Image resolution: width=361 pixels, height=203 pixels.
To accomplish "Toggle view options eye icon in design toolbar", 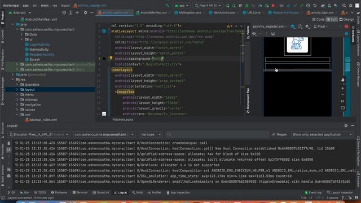I will 254,34.
